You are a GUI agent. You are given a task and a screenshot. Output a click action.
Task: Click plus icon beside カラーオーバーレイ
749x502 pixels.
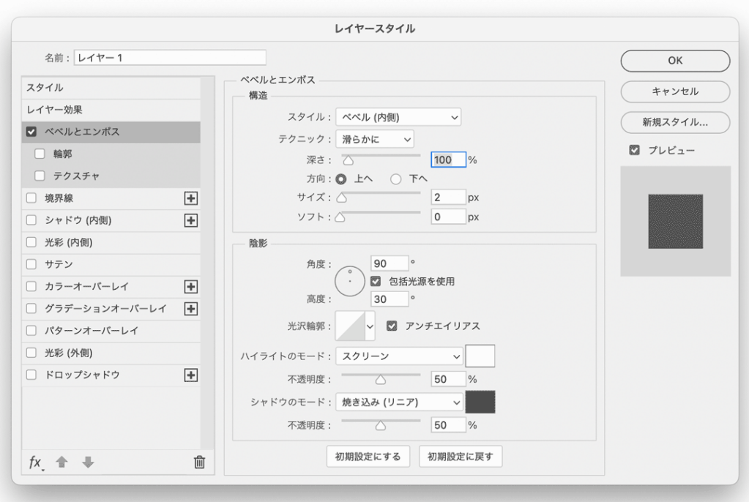(191, 287)
